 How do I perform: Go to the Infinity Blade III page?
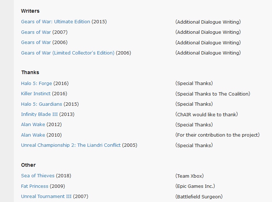[39, 114]
